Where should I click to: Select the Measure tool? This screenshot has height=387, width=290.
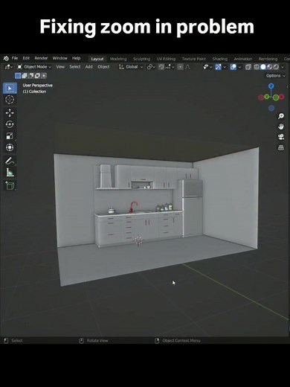[x=10, y=173]
